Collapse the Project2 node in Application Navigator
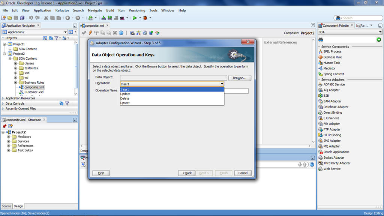Viewport: 384px width, 216px height. 4,54
